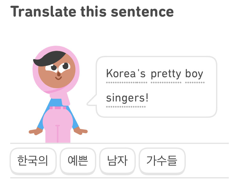Reveal hint for the word pretty
239x196 pixels.
[166, 74]
